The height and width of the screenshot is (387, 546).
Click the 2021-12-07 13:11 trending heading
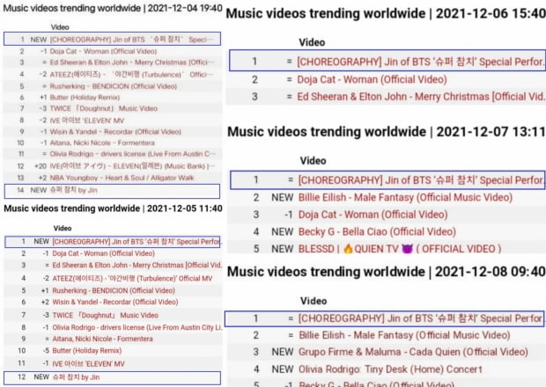pos(387,132)
